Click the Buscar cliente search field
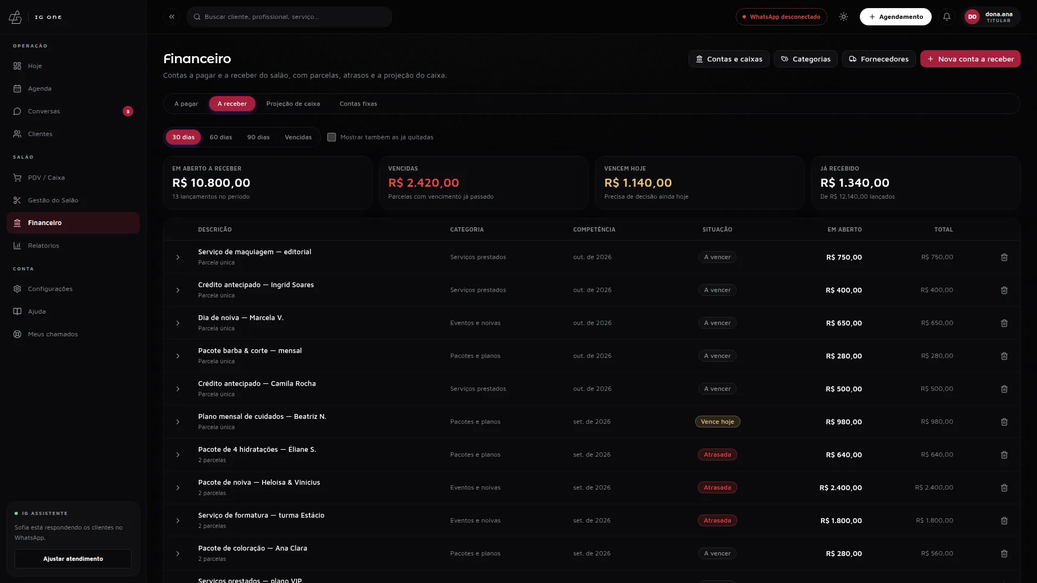This screenshot has height=583, width=1037. (289, 17)
